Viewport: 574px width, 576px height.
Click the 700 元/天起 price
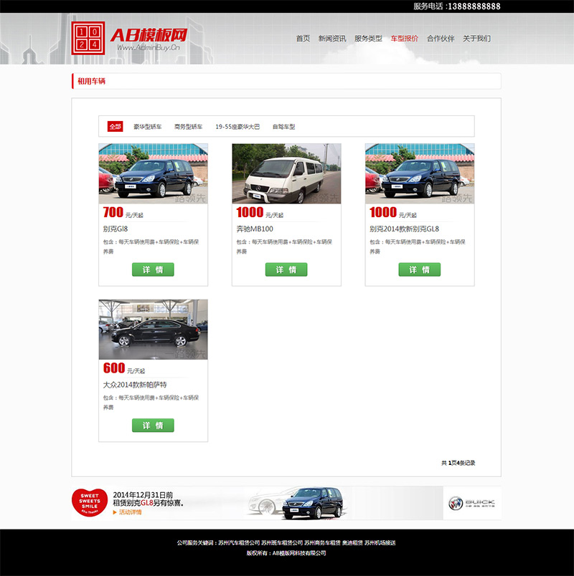point(123,212)
